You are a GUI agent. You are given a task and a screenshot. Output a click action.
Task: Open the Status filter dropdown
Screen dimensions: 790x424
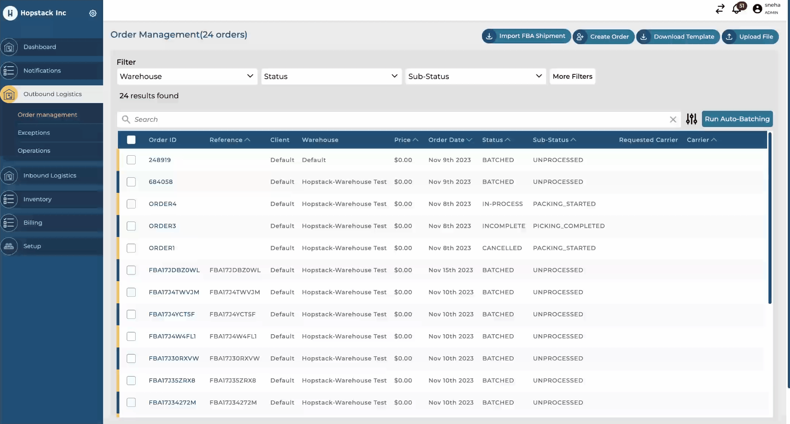331,76
